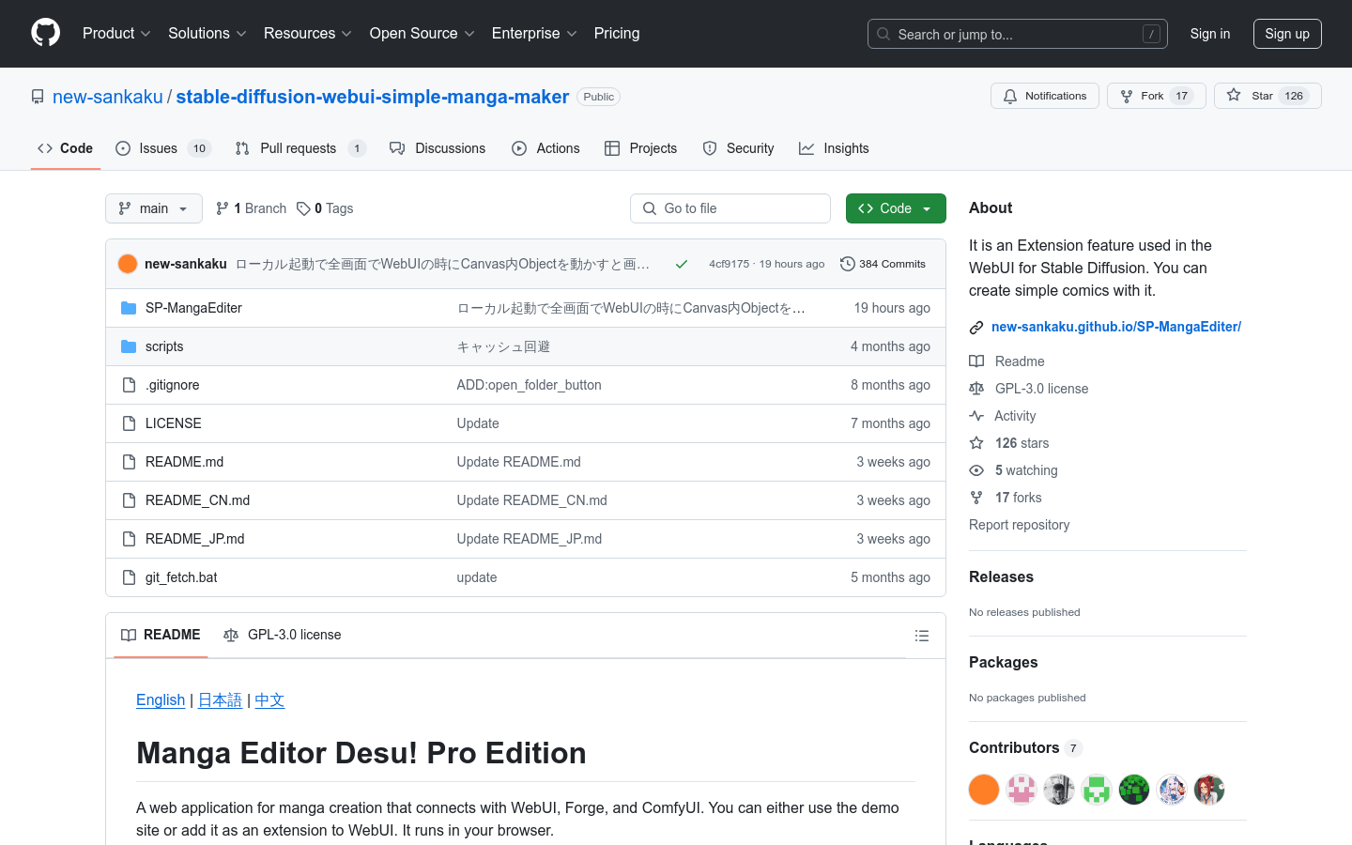This screenshot has width=1352, height=845.
Task: Open the ADD:open_folder_button commit message
Action: pos(529,385)
